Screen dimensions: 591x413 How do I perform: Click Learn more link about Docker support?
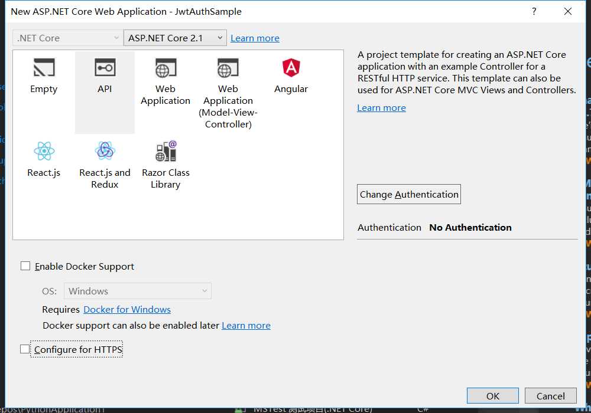coord(246,325)
